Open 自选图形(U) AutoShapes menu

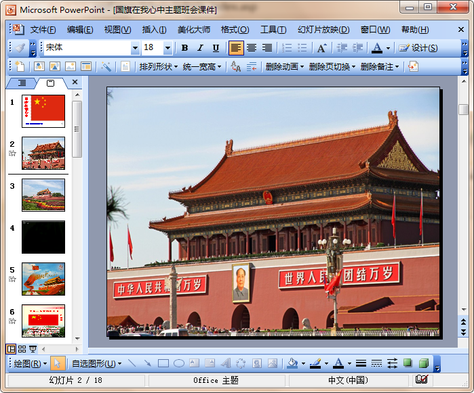coord(97,363)
